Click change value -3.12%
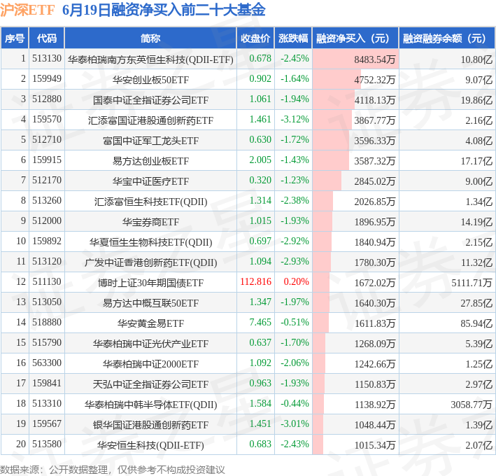Viewport: 496px width, 476px height. coord(295,119)
